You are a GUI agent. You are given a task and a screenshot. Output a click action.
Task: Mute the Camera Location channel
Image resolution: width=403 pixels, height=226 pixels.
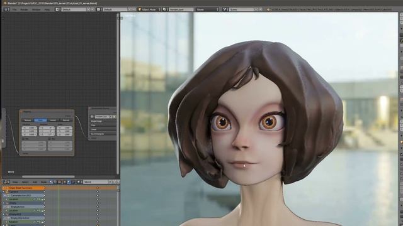38,199
